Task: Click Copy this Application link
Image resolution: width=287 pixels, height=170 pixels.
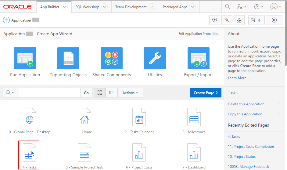Action: (245, 114)
